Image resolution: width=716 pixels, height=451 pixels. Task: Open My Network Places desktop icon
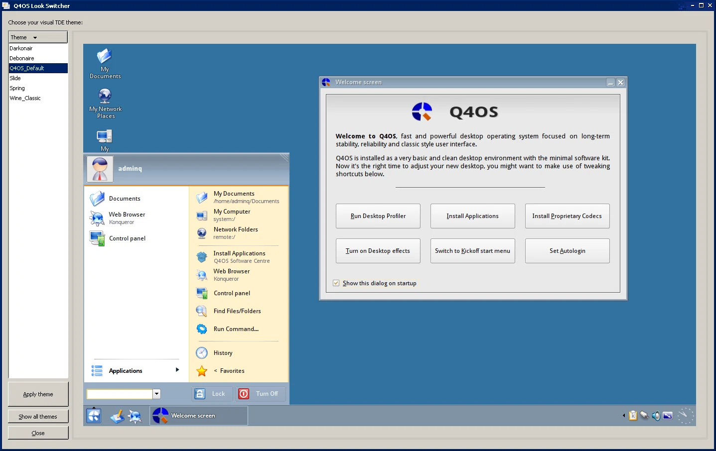(105, 103)
